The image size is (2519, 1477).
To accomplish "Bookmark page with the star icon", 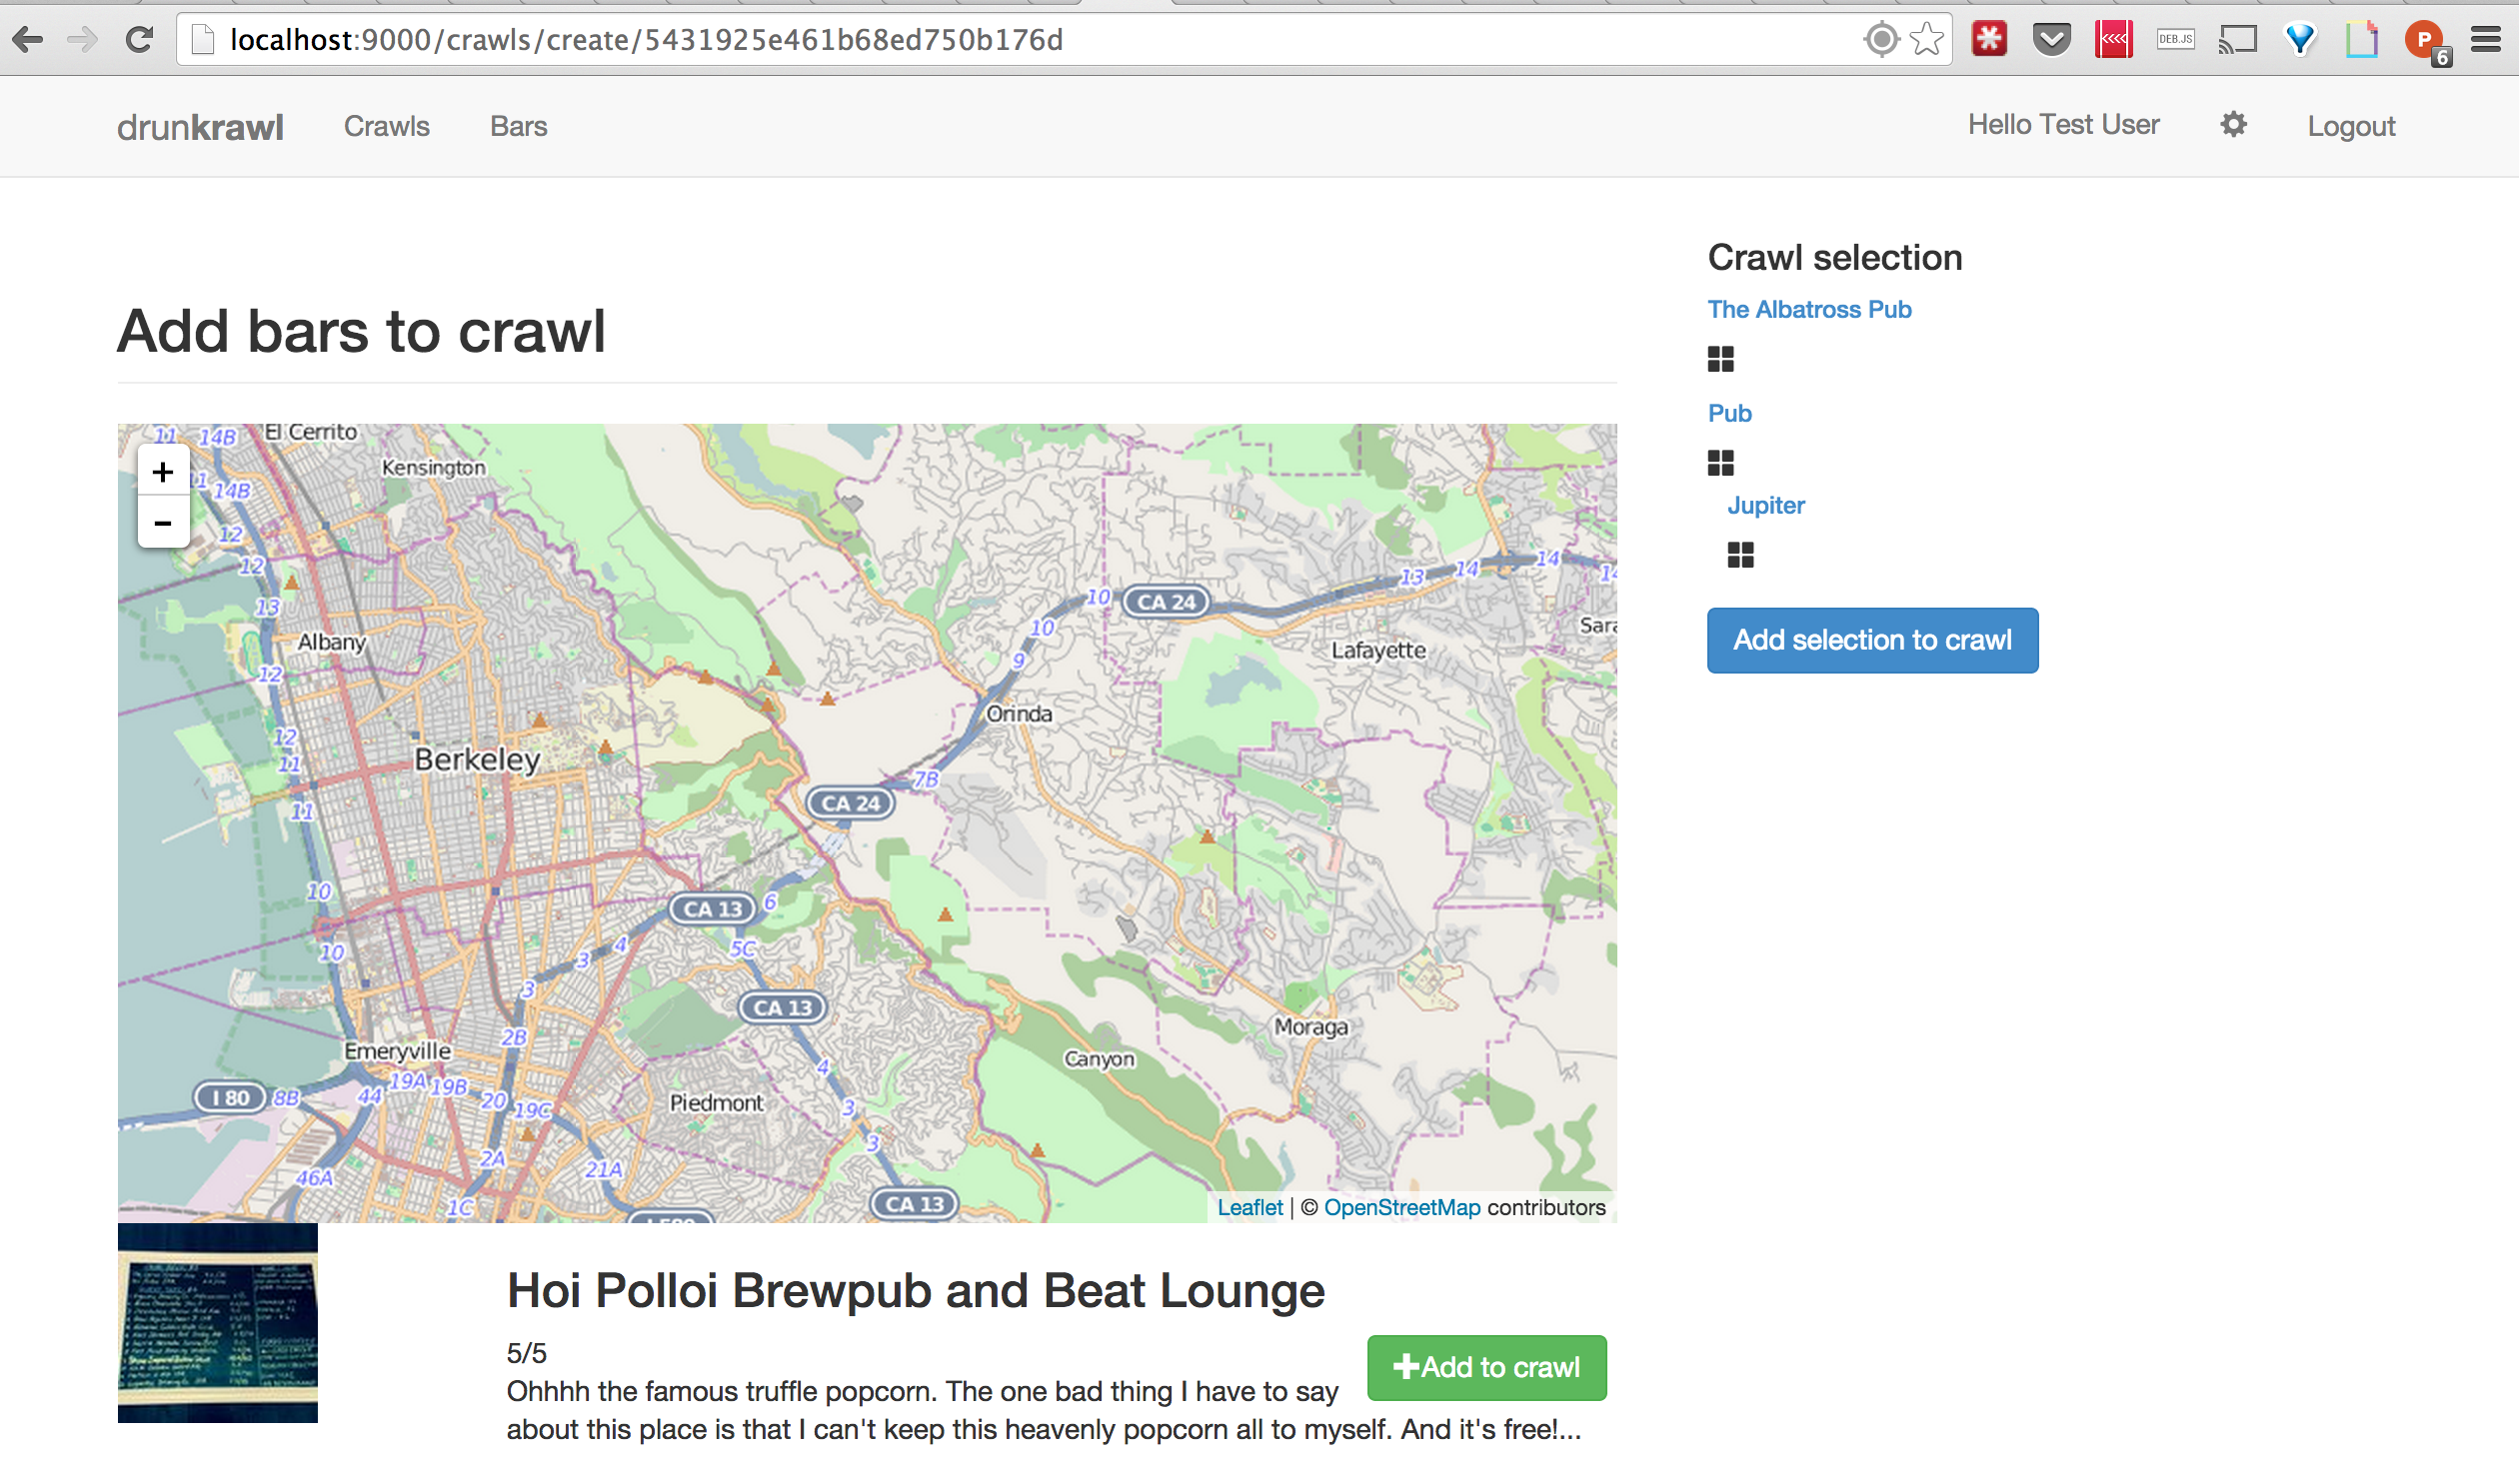I will [x=1926, y=40].
